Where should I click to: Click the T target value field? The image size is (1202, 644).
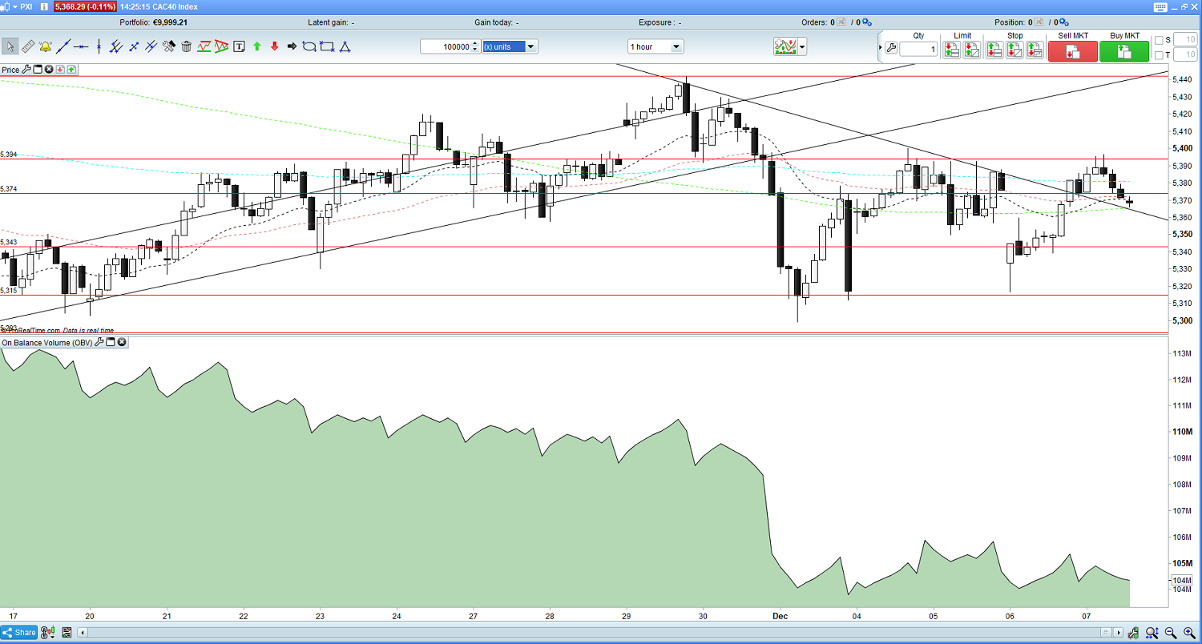1185,55
